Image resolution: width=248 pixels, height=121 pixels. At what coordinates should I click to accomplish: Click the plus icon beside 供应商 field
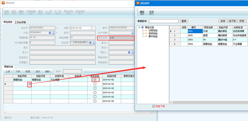tap(91, 43)
